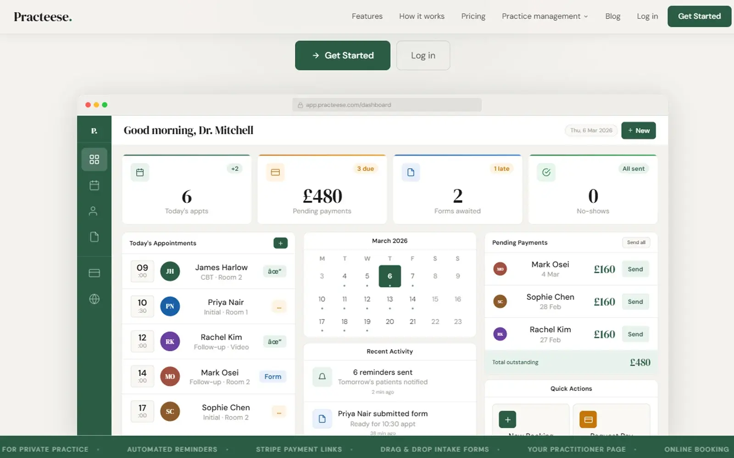
Task: Click Sophie Chen avatar in Pending Payments
Action: [x=500, y=302]
